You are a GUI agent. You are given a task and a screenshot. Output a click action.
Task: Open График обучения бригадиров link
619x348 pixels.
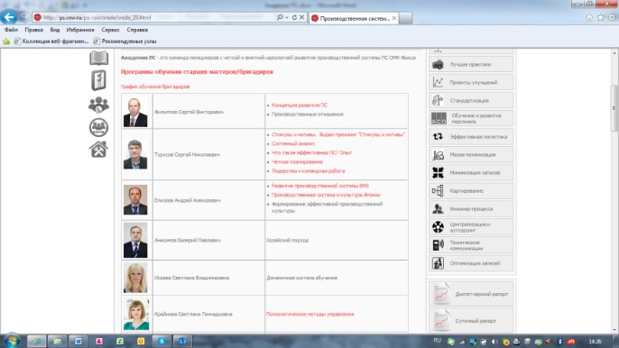coord(155,87)
